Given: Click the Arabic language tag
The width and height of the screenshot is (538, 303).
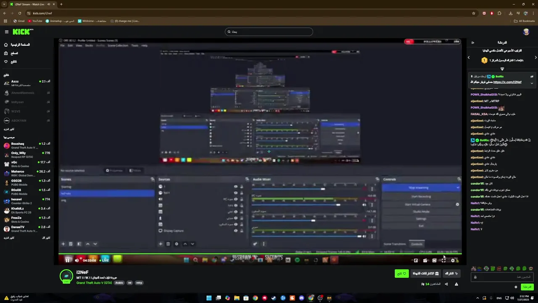Looking at the screenshot, I should [119, 283].
